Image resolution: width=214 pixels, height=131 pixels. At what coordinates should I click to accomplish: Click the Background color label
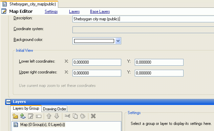coord(28,40)
